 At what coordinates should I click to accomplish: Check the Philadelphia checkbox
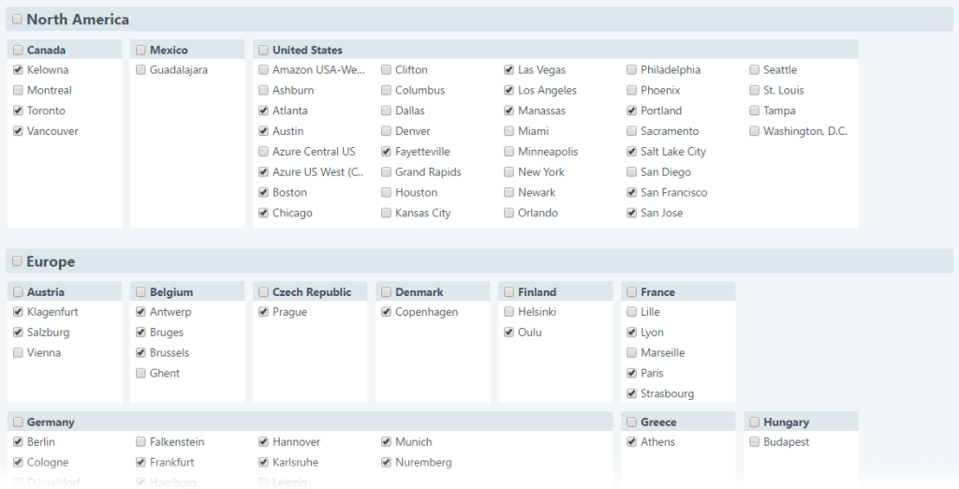coord(632,69)
